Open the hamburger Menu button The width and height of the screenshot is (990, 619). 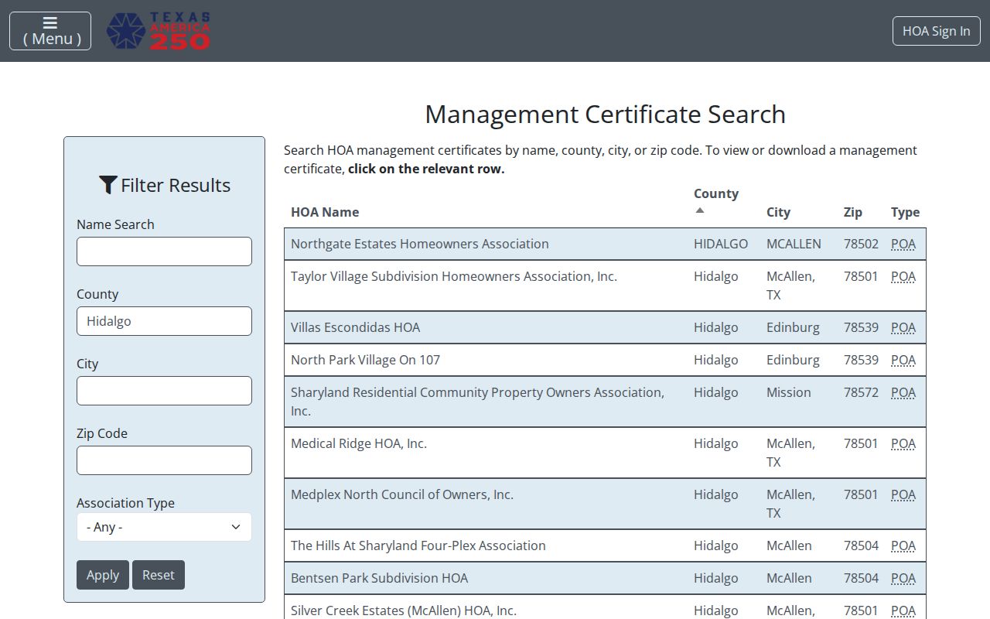50,31
